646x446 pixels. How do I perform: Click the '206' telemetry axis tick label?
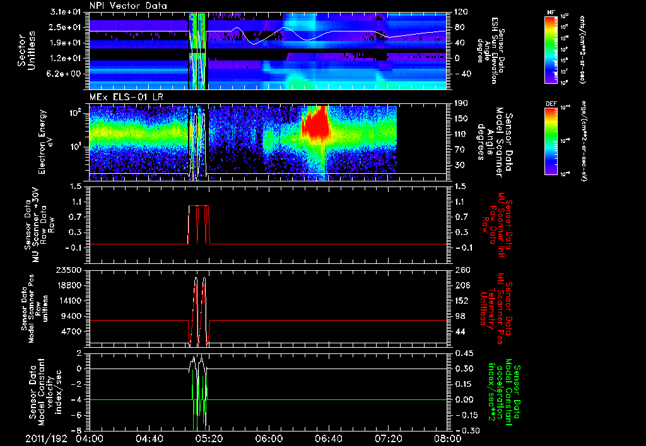(461, 285)
